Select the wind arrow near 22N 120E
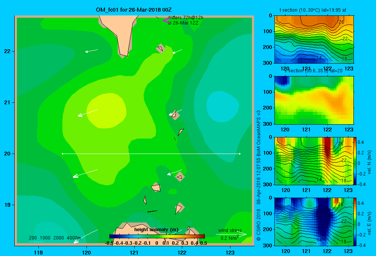This screenshot has height=256, width=376. 92,51
